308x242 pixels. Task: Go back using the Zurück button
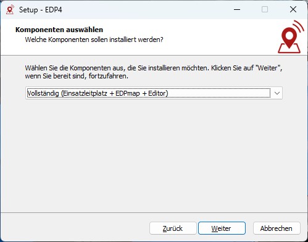pyautogui.click(x=173, y=228)
